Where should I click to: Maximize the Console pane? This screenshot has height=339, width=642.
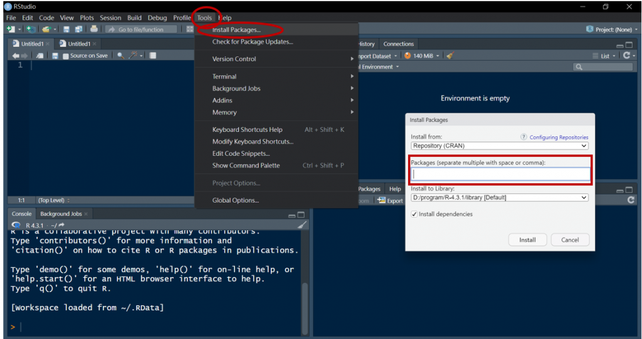[x=301, y=215]
